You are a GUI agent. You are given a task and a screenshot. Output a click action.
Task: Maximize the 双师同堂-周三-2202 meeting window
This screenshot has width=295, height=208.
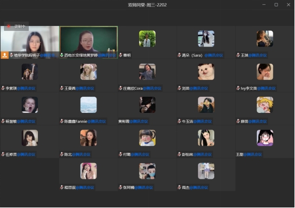[x=276, y=5]
